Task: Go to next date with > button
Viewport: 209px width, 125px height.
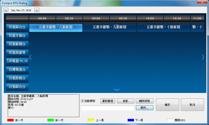Action: tap(37, 10)
